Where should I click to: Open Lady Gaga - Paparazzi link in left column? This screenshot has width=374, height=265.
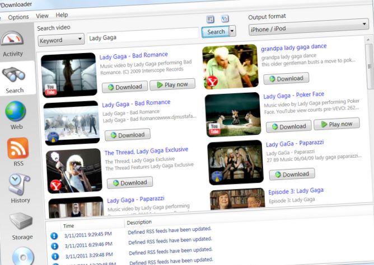click(x=135, y=200)
